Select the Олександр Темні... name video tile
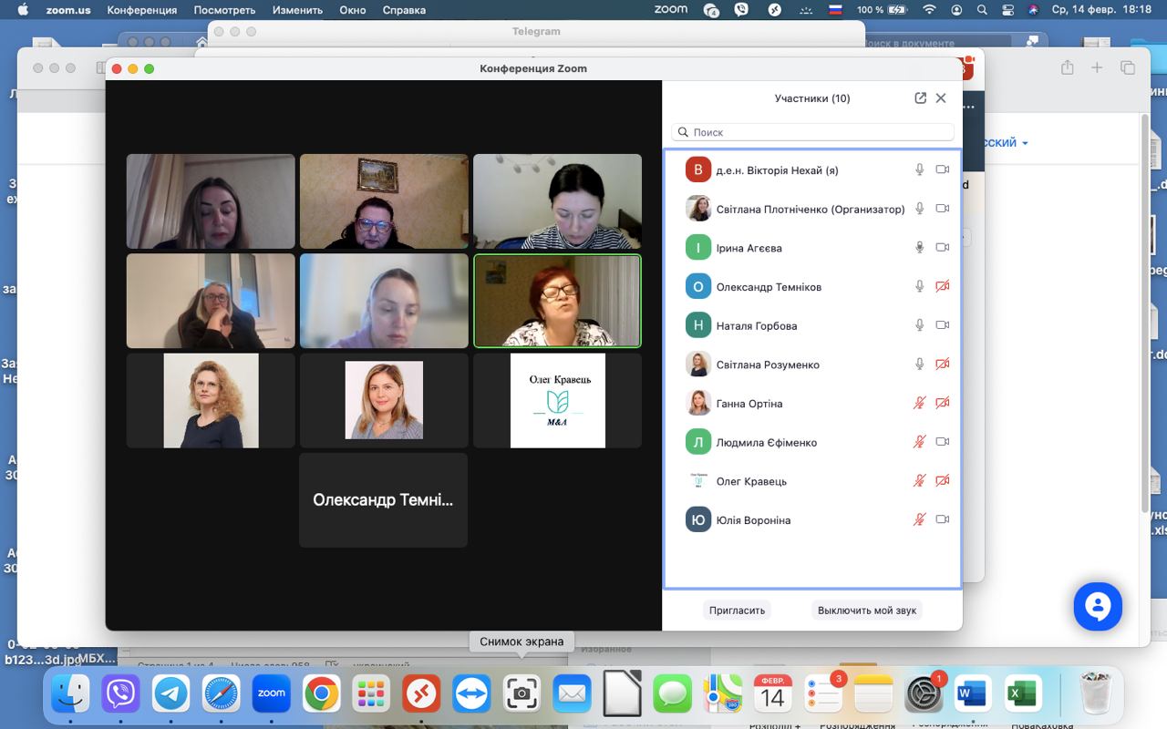Image resolution: width=1167 pixels, height=729 pixels. coord(383,500)
